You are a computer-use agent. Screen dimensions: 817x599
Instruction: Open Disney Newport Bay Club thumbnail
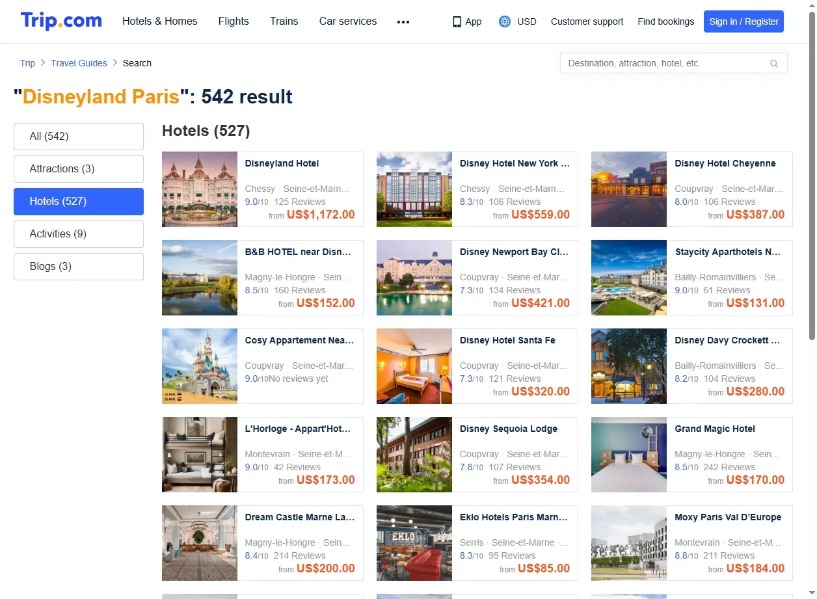pos(414,278)
